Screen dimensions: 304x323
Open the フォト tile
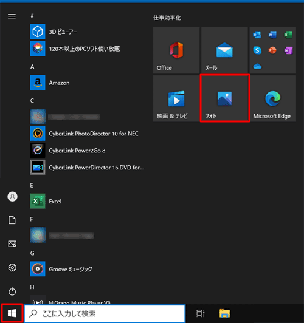point(224,98)
